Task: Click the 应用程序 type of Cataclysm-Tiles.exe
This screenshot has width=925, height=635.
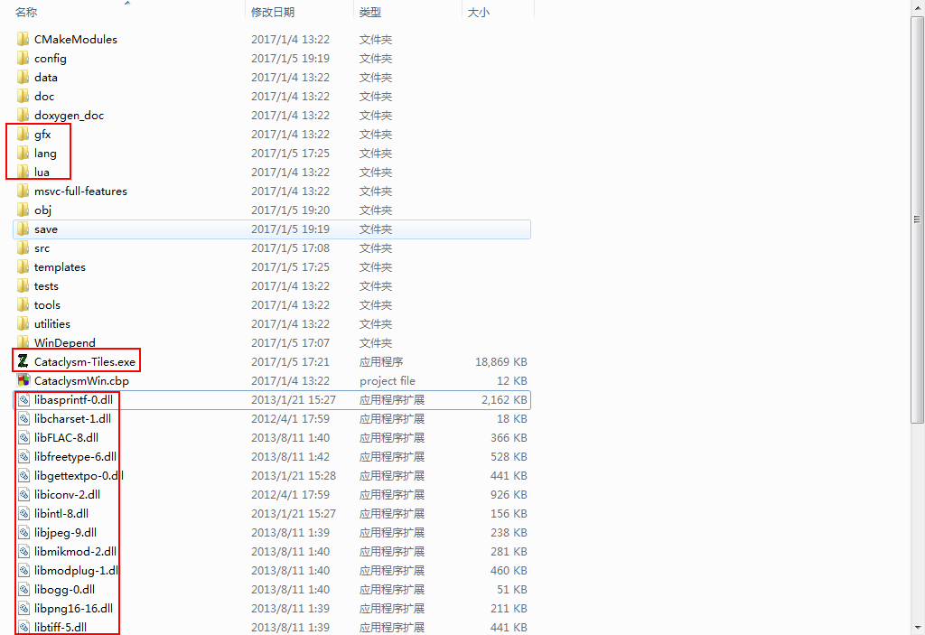Action: 381,362
